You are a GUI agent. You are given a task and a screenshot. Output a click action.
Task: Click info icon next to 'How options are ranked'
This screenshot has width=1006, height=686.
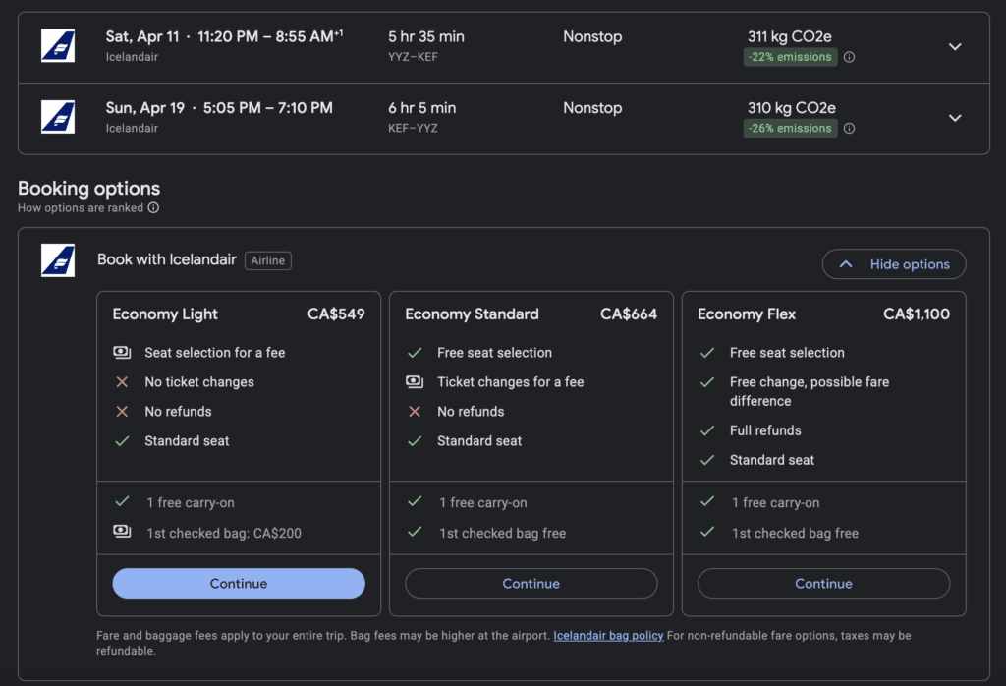pos(153,208)
